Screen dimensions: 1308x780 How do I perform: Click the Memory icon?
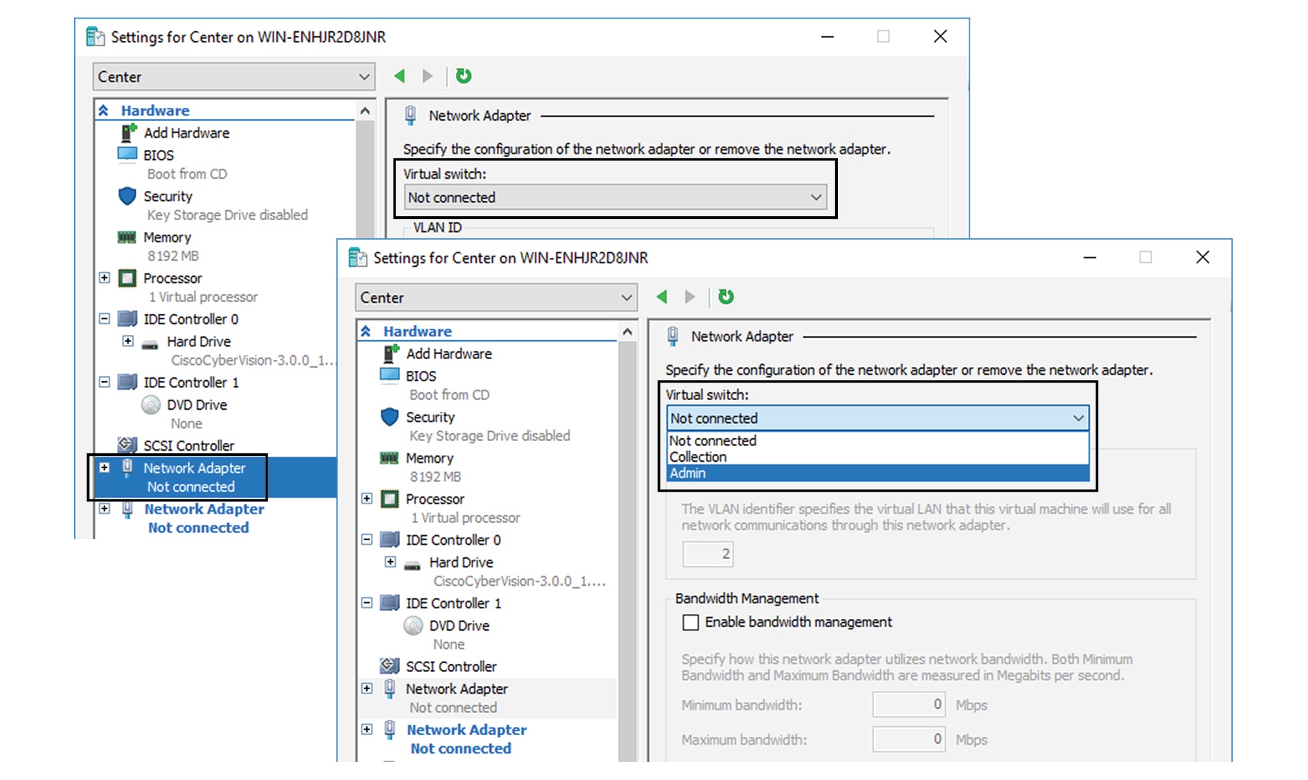pos(390,458)
